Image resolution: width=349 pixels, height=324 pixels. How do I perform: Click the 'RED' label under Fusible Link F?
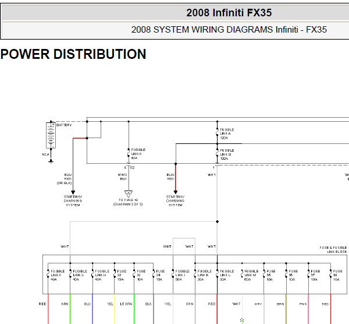pyautogui.click(x=42, y=304)
